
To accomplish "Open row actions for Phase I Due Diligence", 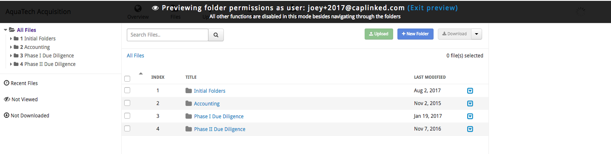I will point(470,116).
